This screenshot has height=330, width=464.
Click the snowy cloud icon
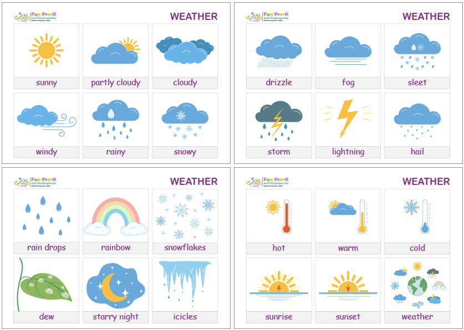(185, 118)
